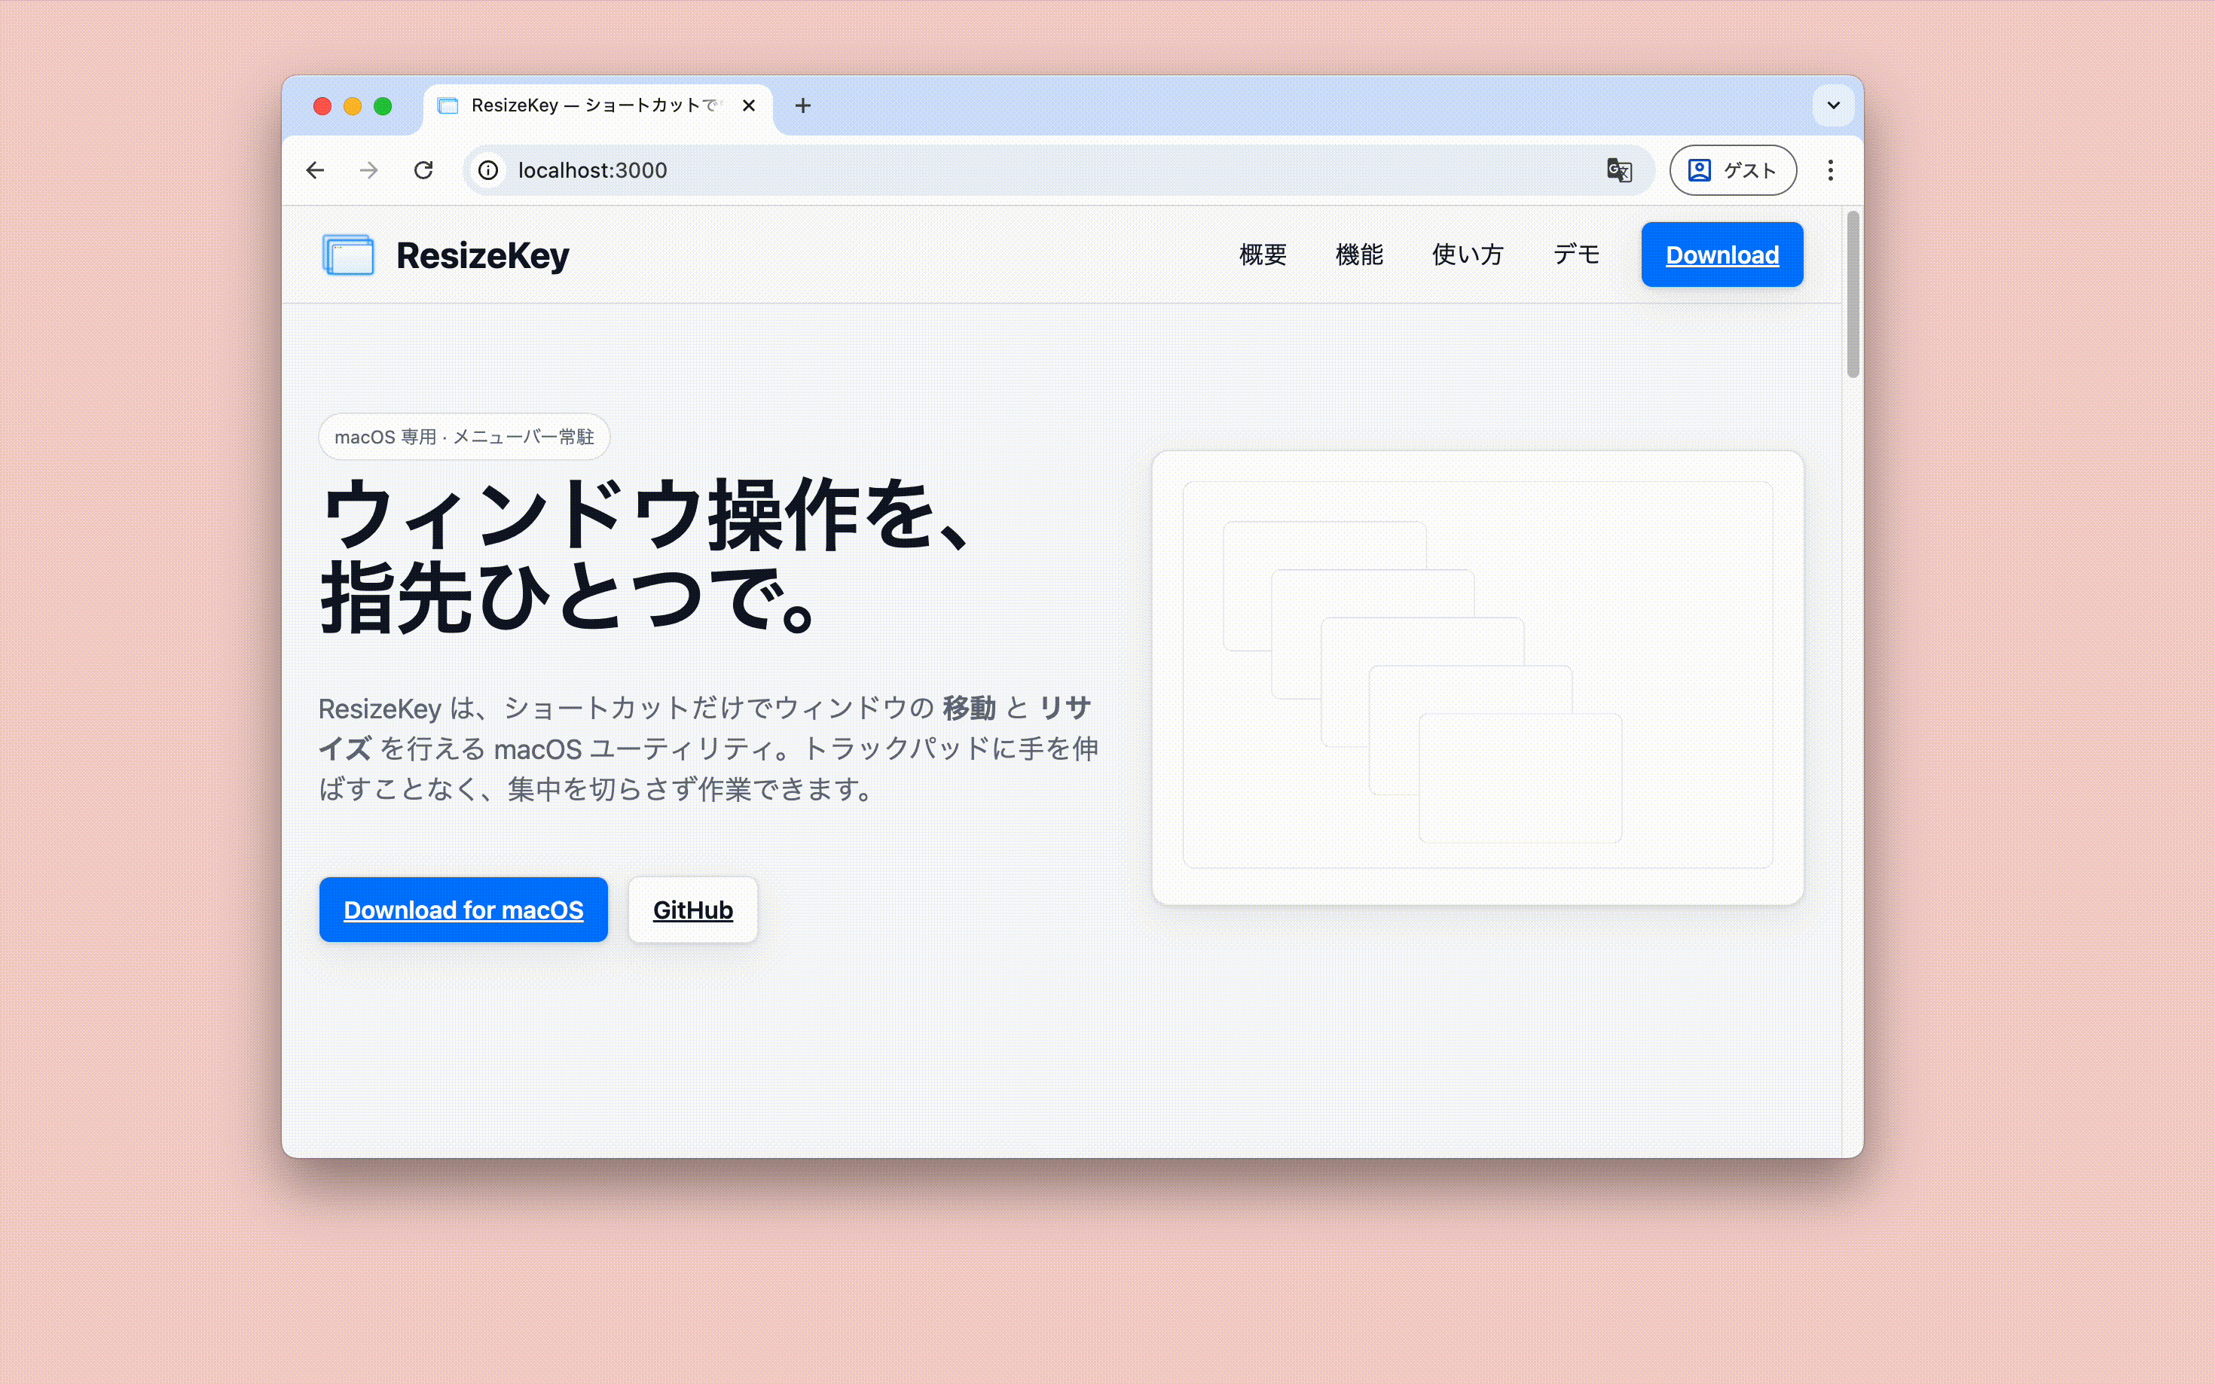Click the browser forward arrow

click(x=369, y=170)
